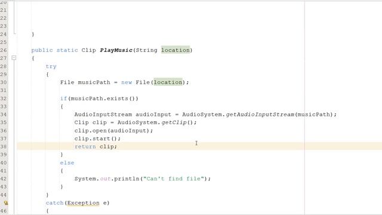Image resolution: width=382 pixels, height=215 pixels.
Task: Click the public keyword of PlayMusic
Action: click(x=42, y=50)
